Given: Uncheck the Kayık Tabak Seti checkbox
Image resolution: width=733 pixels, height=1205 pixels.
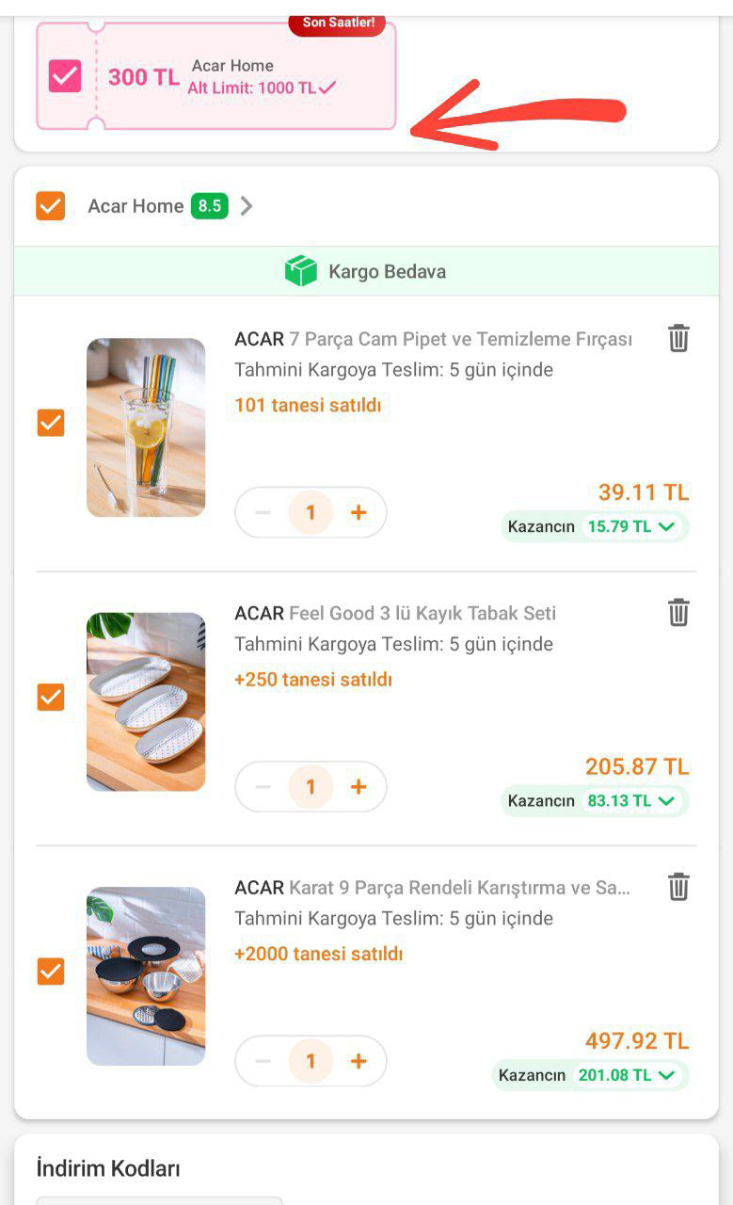Looking at the screenshot, I should 51,698.
